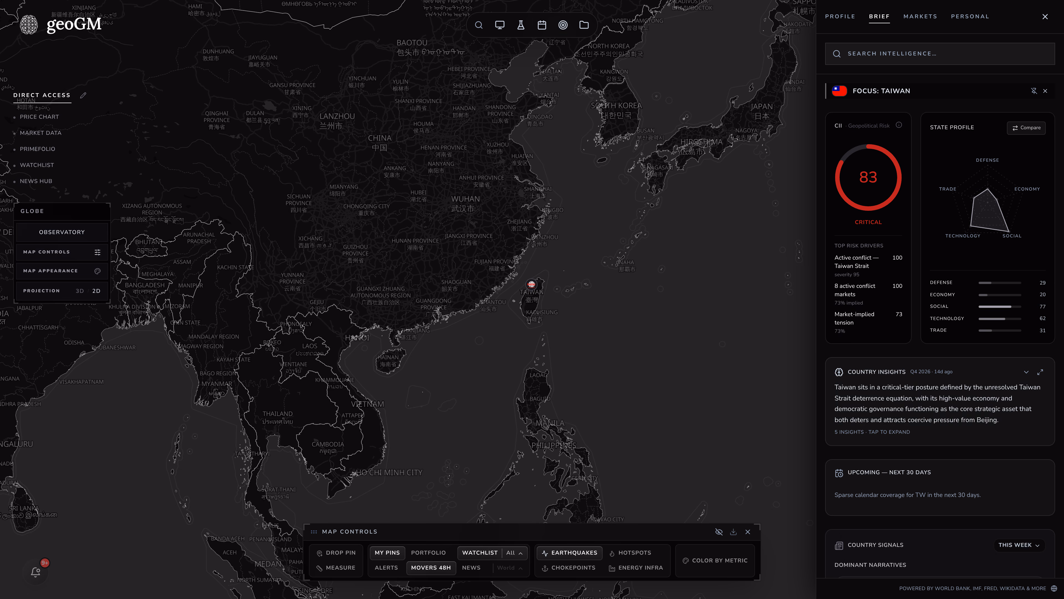This screenshot has height=599, width=1064.
Task: Focus the Search Intelligence field
Action: (940, 54)
